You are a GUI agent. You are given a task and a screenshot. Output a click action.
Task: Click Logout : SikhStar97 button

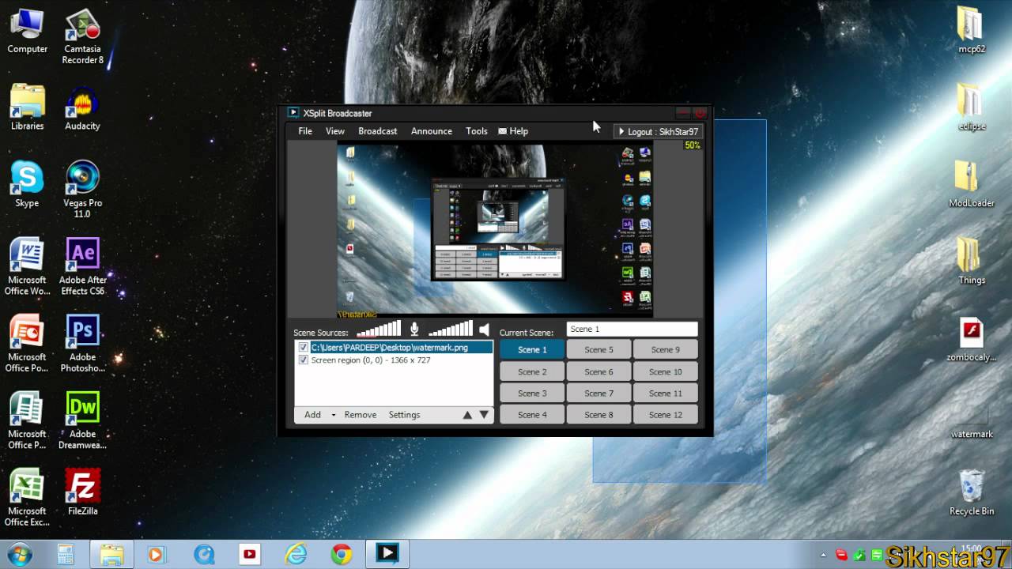(659, 132)
